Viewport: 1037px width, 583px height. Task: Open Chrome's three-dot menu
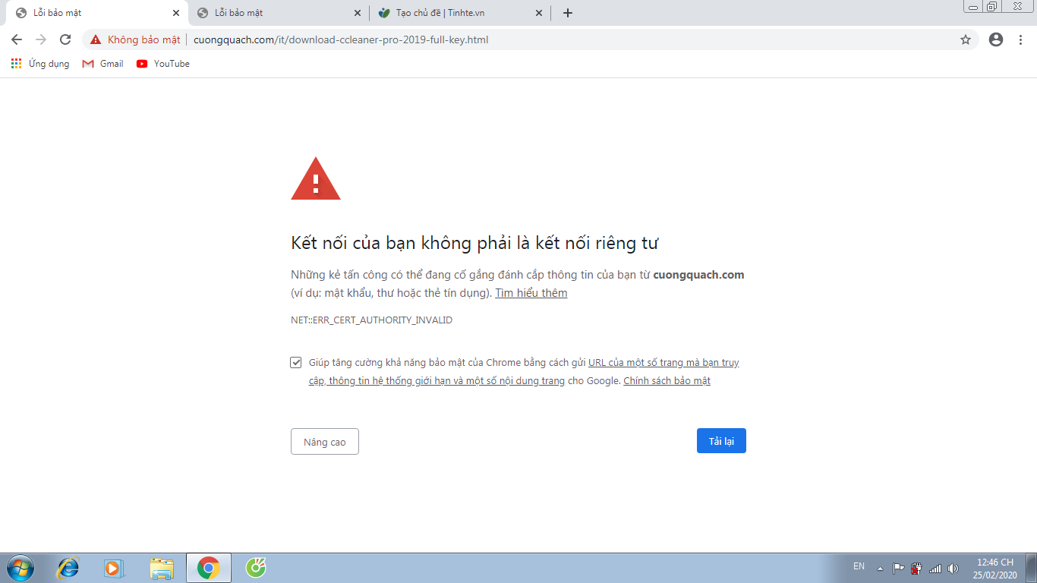1020,39
